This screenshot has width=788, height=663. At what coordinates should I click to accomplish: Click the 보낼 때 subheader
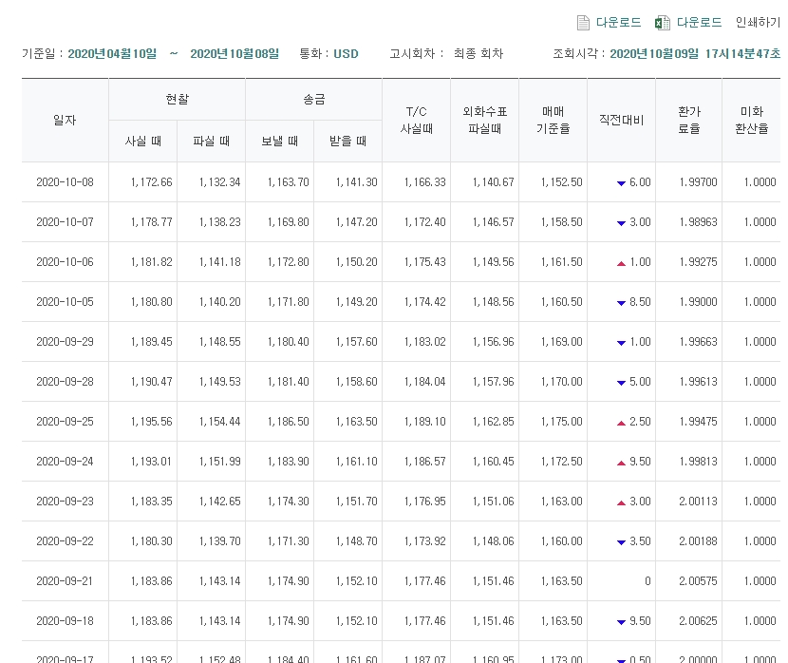click(279, 142)
